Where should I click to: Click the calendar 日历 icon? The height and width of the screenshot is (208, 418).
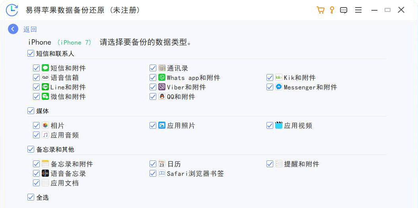pos(162,164)
